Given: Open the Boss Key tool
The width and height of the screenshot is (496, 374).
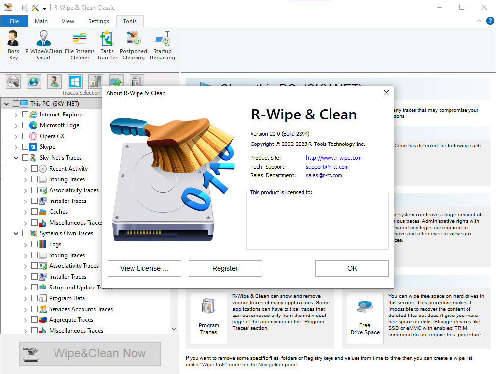Looking at the screenshot, I should coord(13,45).
